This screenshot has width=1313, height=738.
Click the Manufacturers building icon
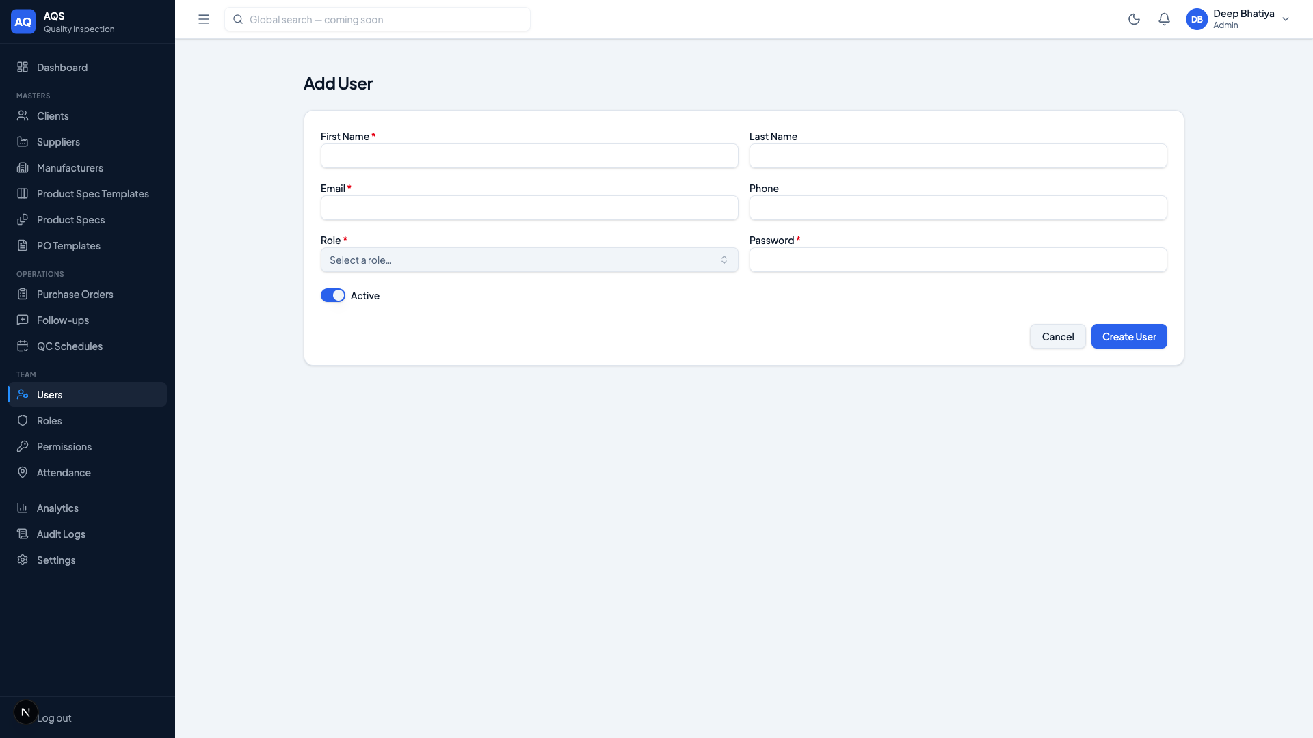point(23,167)
